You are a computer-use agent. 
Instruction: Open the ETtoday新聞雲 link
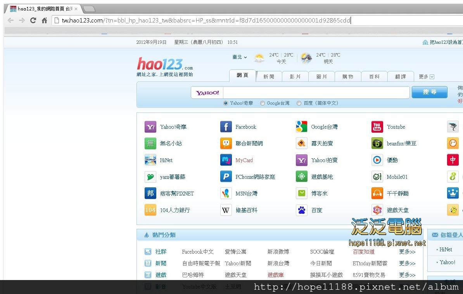tap(370, 263)
